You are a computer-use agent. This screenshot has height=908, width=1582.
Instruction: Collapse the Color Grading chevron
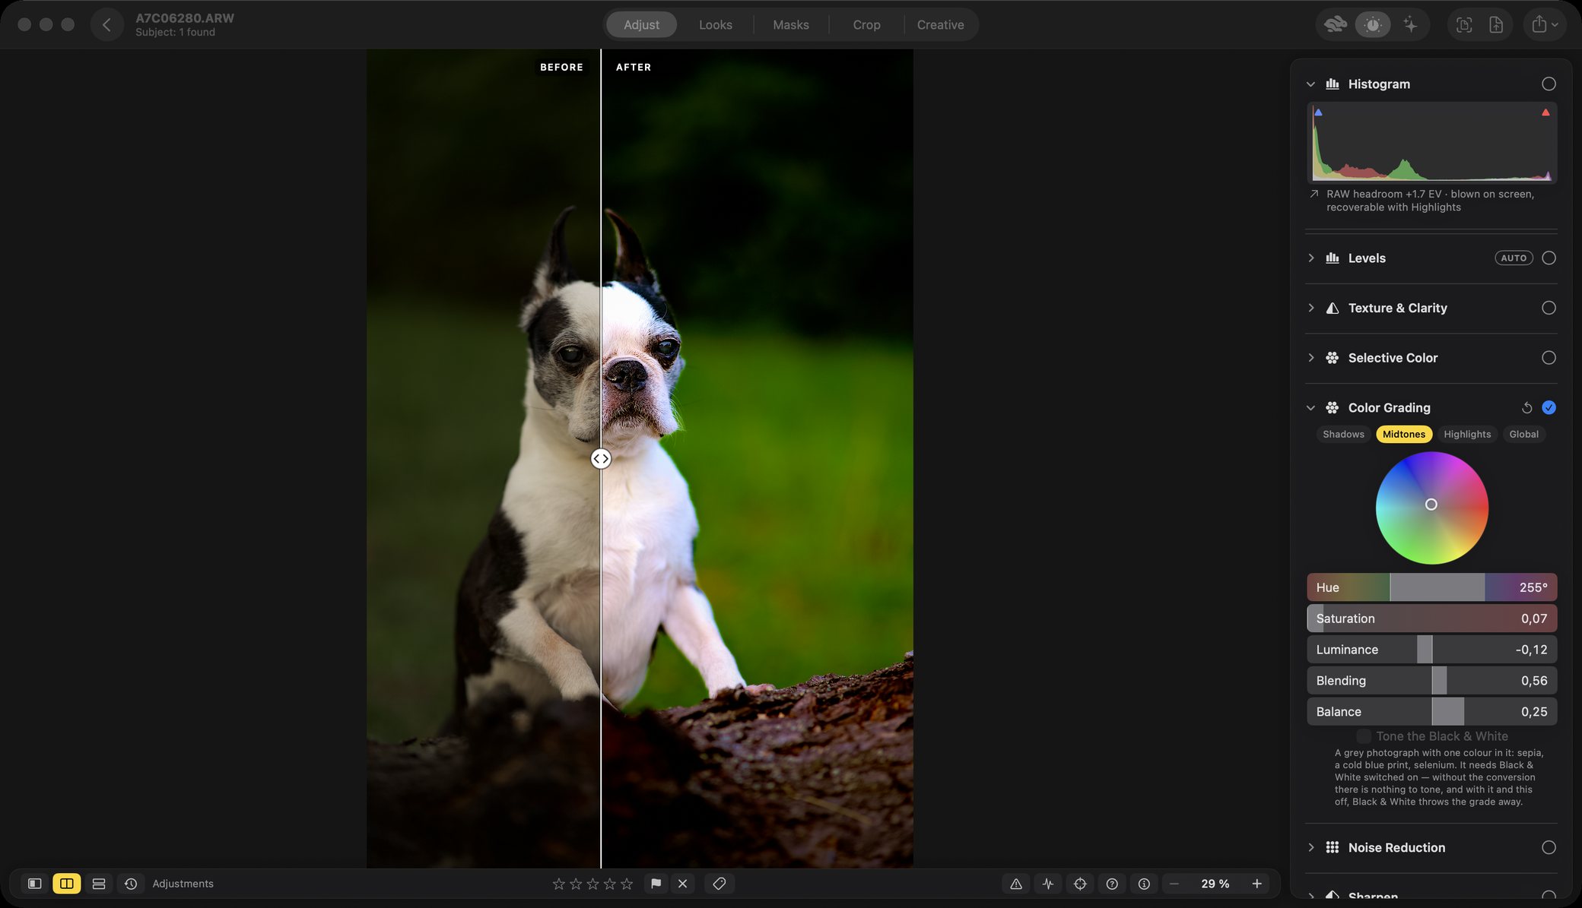[1310, 408]
